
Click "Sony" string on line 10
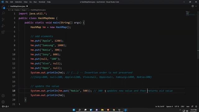[45, 54]
